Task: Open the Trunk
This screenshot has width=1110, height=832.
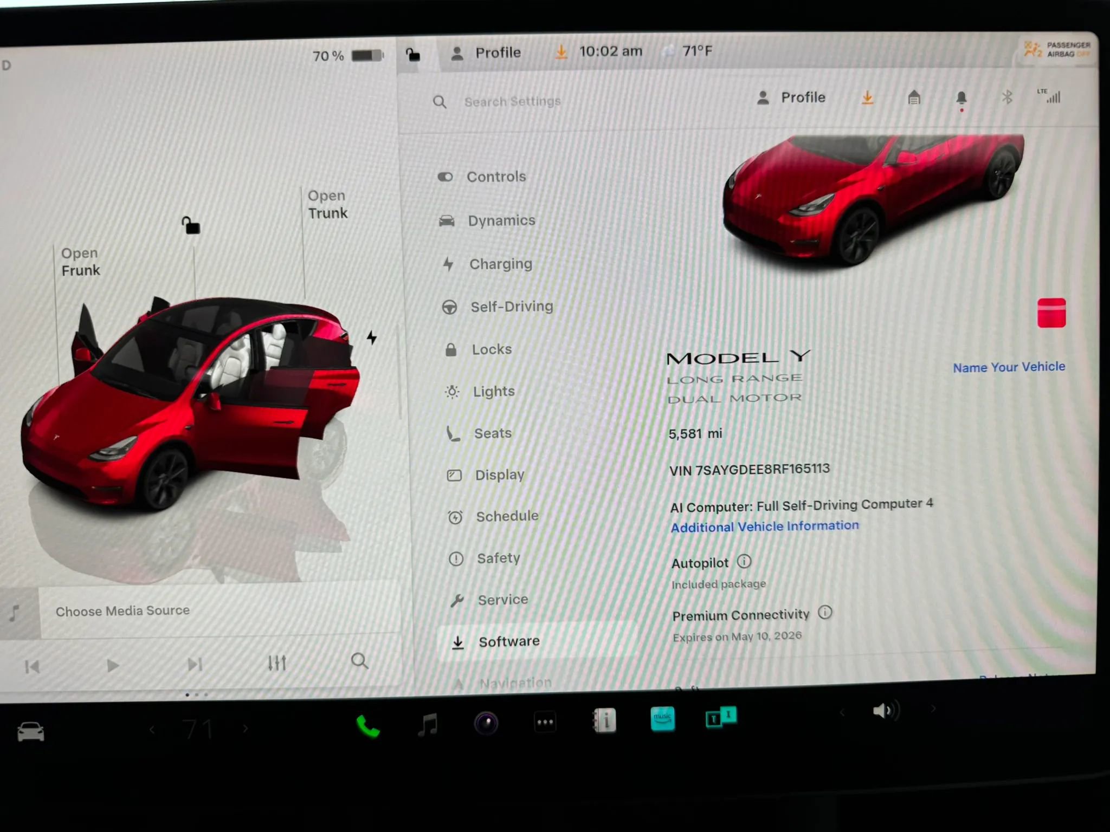Action: (327, 204)
